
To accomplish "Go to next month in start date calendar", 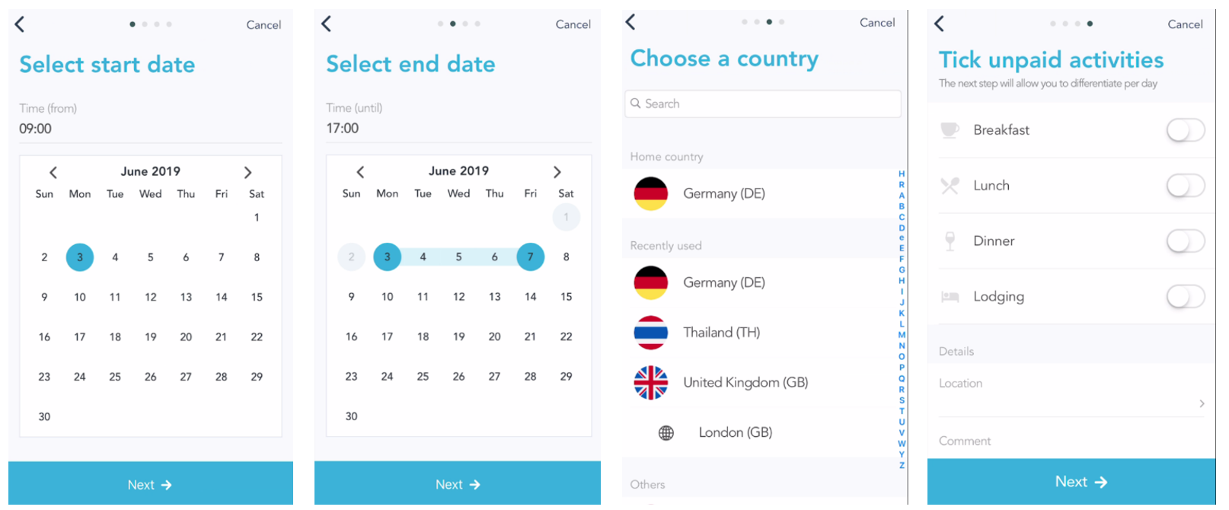I will tap(247, 173).
